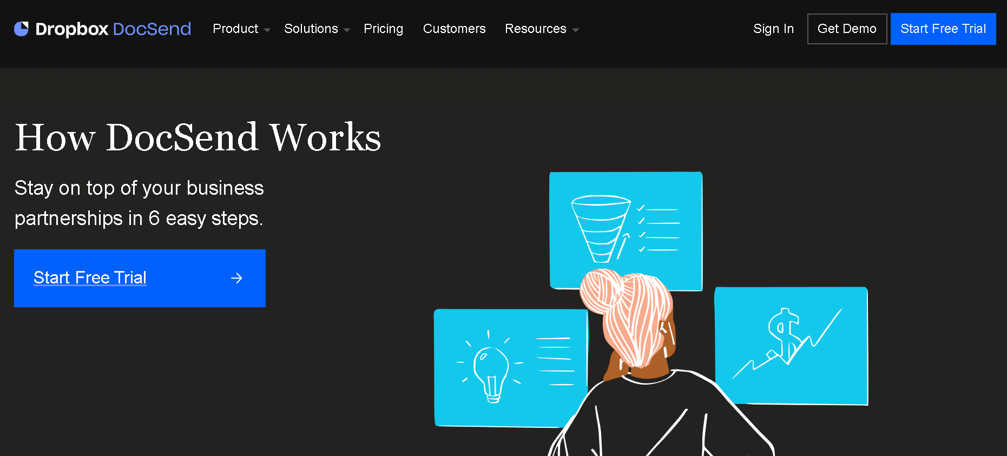This screenshot has height=456, width=1007.
Task: Click the Dropbox DocSend wordmark
Action: click(113, 29)
